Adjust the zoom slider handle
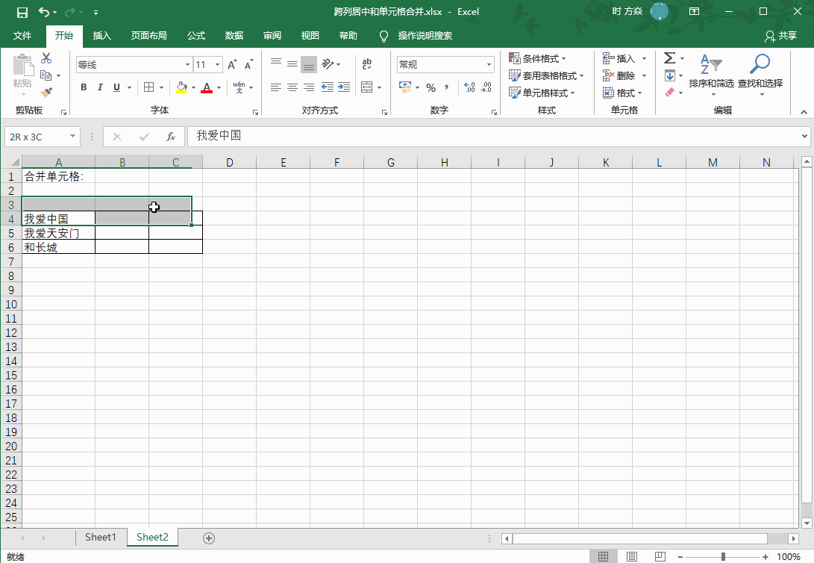 [x=723, y=557]
